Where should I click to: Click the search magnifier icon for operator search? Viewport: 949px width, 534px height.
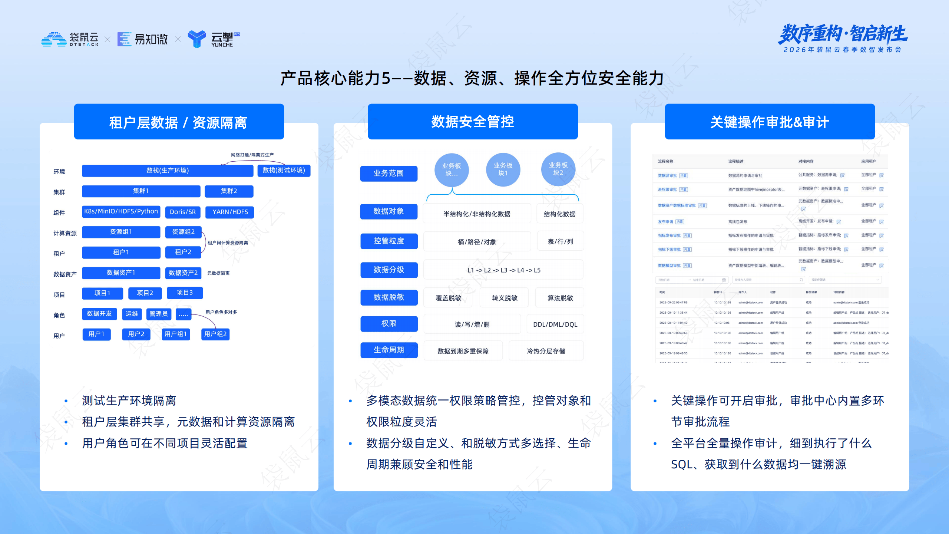click(801, 280)
